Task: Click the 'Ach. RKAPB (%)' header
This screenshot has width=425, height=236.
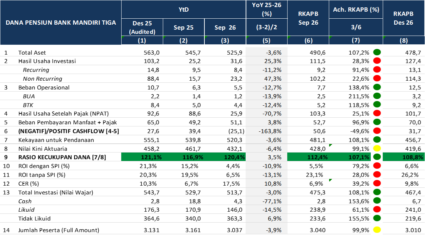Action: click(x=356, y=10)
